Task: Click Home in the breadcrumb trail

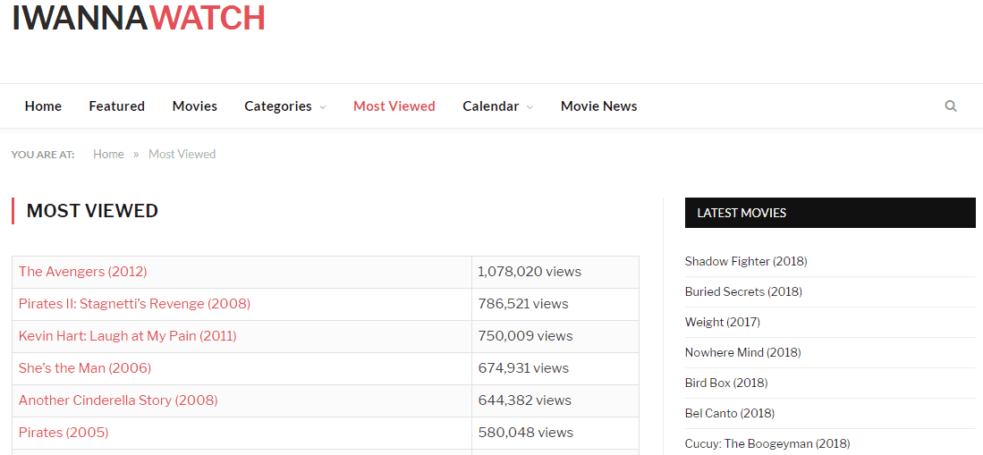Action: pyautogui.click(x=108, y=154)
